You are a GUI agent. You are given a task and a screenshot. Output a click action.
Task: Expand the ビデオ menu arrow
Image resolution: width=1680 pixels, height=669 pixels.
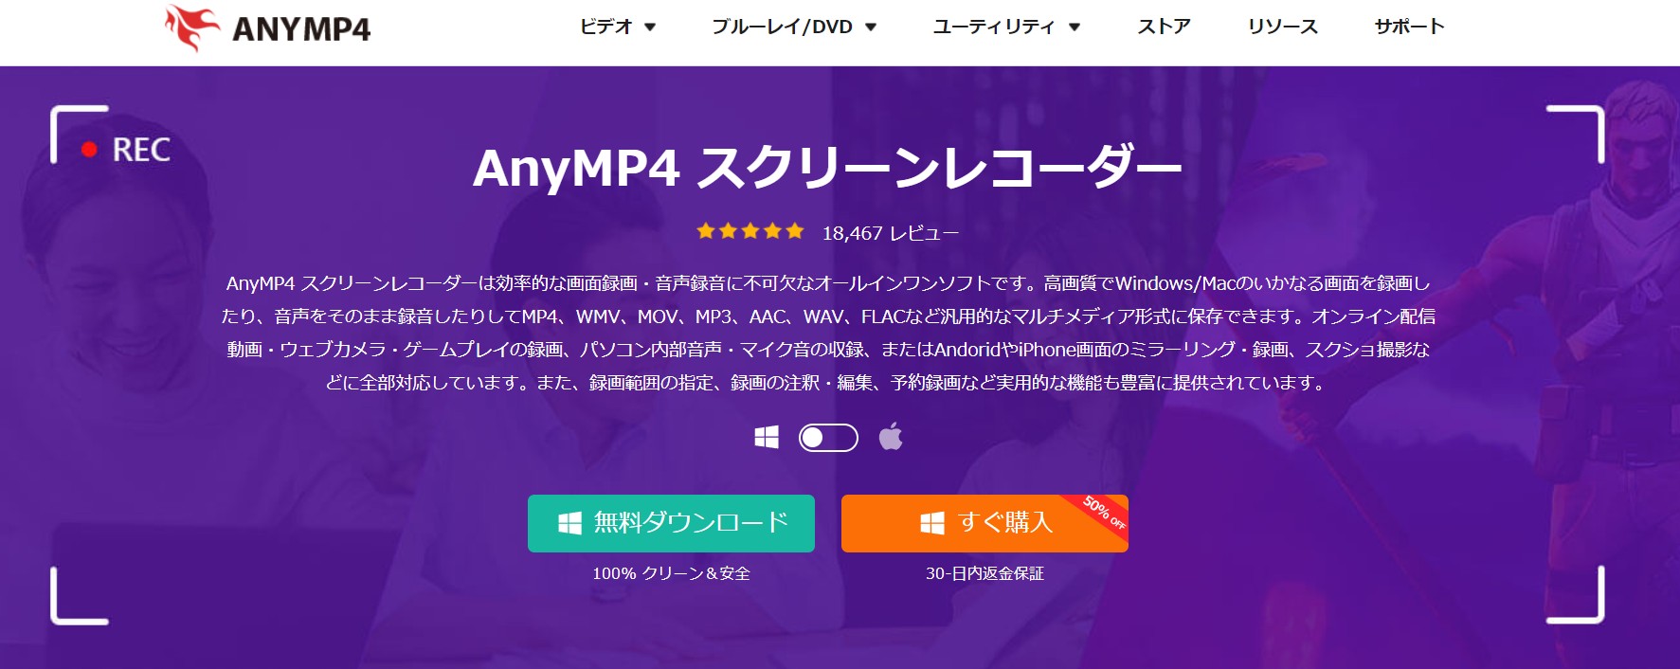click(x=650, y=27)
